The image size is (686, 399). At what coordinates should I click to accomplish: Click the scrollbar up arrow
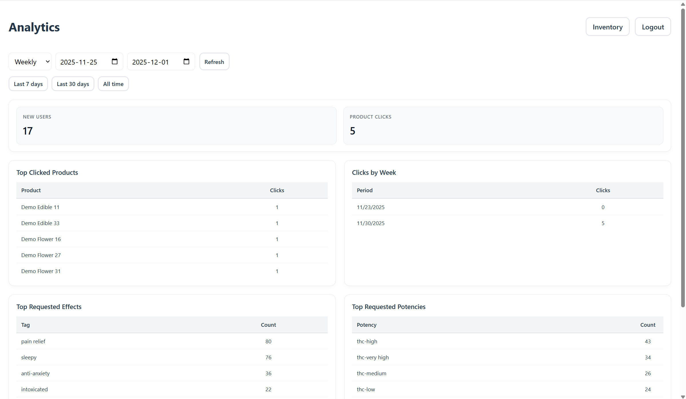pos(683,4)
